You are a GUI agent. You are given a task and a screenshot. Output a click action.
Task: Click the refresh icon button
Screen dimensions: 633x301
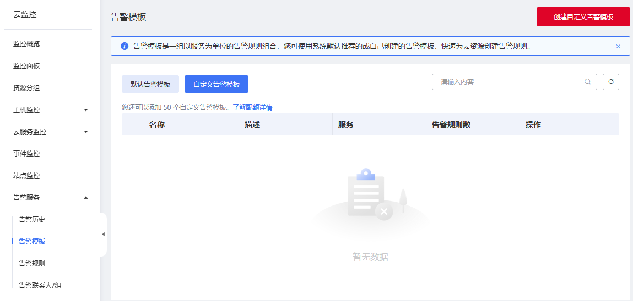click(610, 82)
